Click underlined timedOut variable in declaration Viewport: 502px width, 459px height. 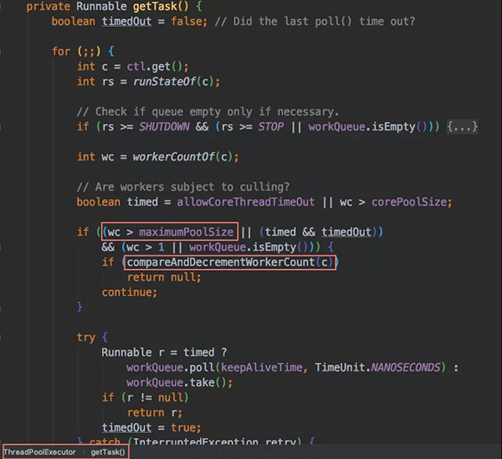click(126, 22)
